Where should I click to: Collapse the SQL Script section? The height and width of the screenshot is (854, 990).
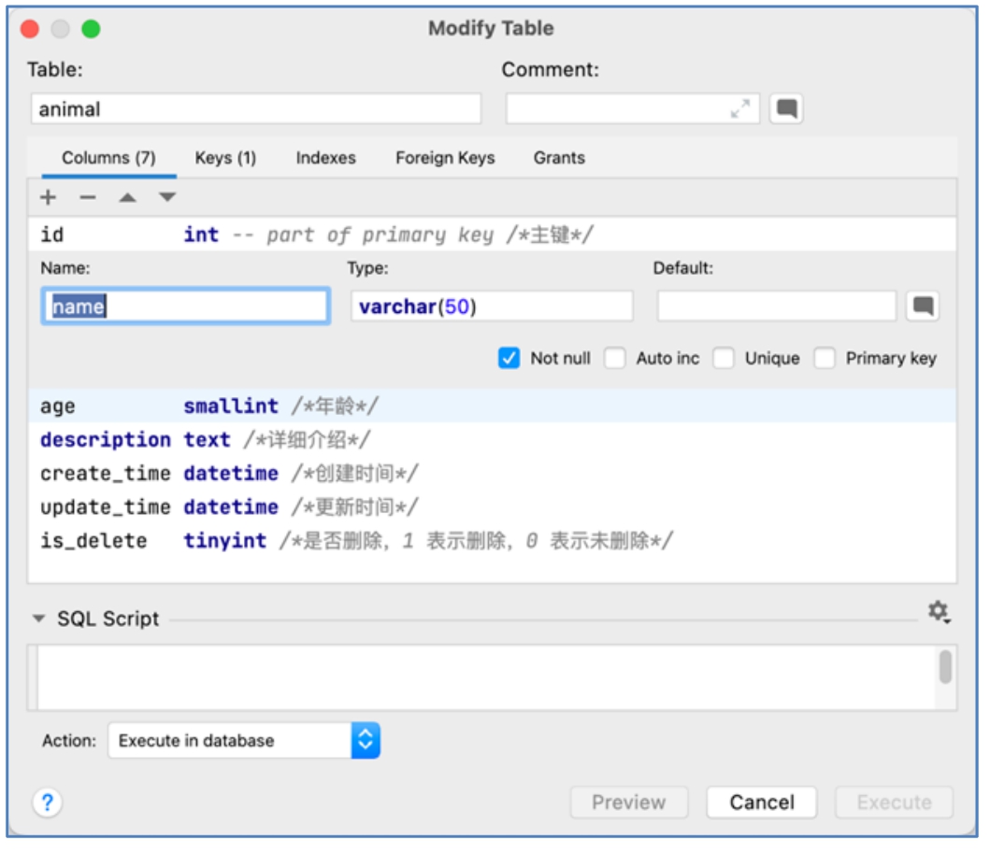coord(38,619)
